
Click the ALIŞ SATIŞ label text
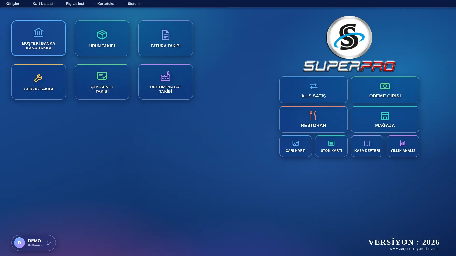pyautogui.click(x=313, y=96)
